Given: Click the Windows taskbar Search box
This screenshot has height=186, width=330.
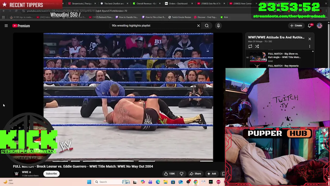Looking at the screenshot, I should click(x=112, y=182).
